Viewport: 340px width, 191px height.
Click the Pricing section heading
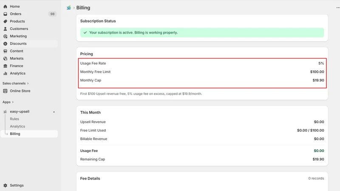click(87, 54)
